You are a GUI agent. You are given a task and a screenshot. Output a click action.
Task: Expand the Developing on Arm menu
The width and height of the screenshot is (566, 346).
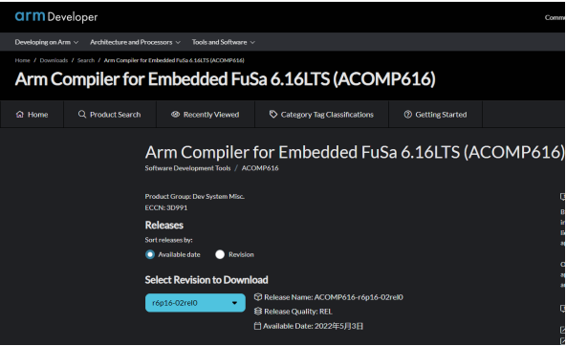click(47, 42)
